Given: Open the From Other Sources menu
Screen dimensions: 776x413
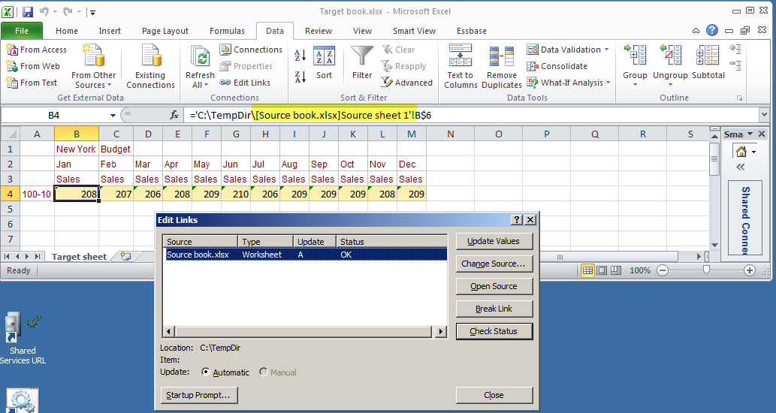Looking at the screenshot, I should tap(93, 66).
